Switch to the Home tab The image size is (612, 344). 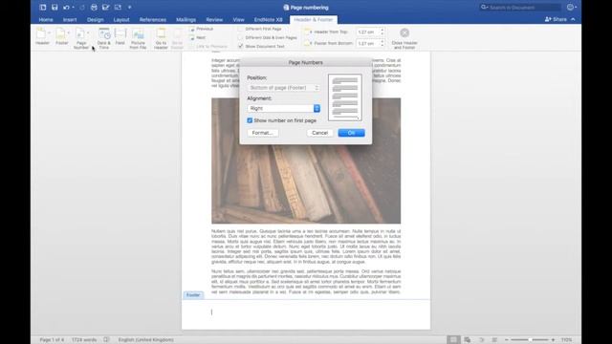pyautogui.click(x=46, y=19)
